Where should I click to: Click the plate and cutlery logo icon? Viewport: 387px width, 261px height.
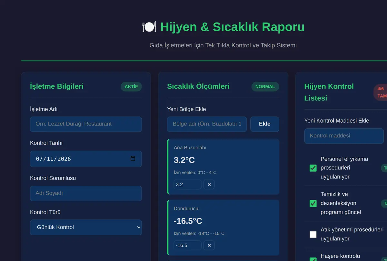tap(149, 27)
